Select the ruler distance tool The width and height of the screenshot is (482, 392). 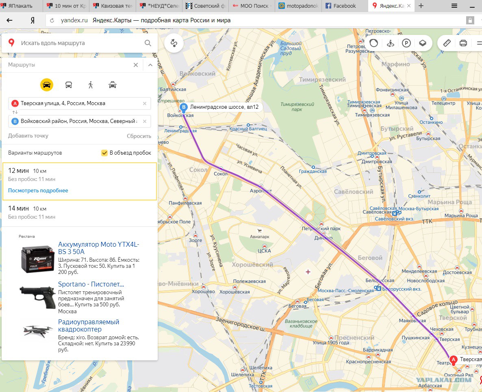(x=447, y=43)
